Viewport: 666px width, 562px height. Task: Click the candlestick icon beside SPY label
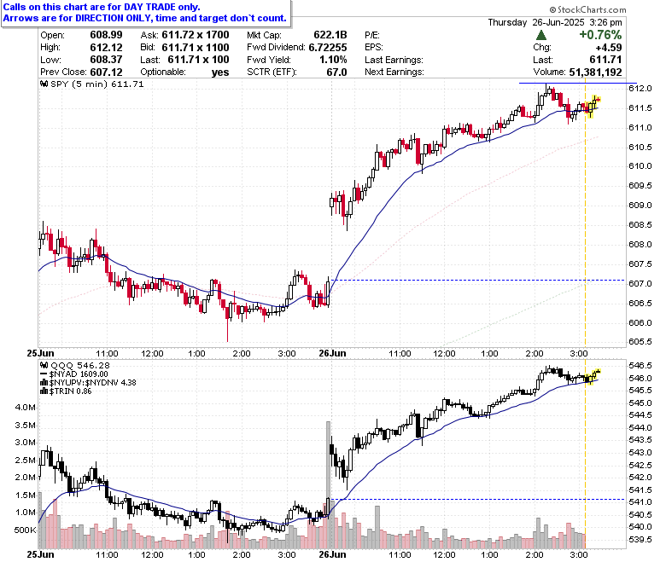tap(44, 84)
